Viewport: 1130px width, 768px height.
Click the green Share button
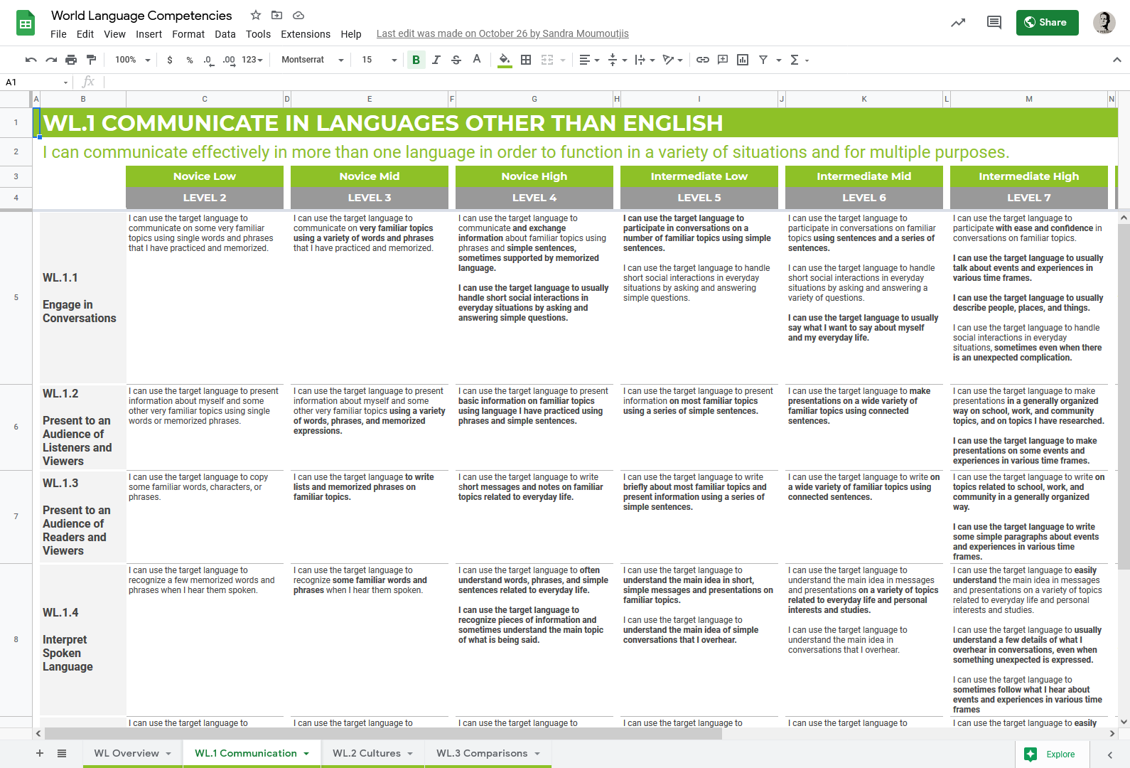coord(1046,23)
